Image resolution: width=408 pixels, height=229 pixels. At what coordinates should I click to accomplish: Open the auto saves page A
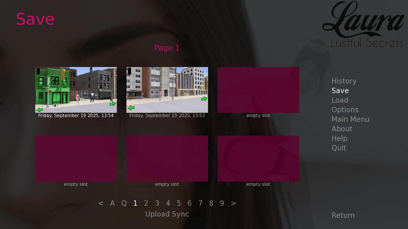[x=112, y=203]
